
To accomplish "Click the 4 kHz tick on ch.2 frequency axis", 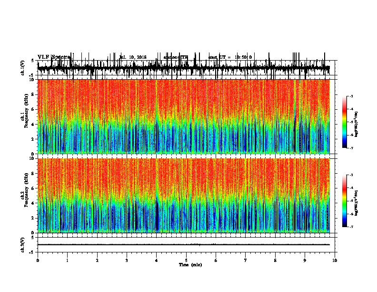I will coord(33,203).
